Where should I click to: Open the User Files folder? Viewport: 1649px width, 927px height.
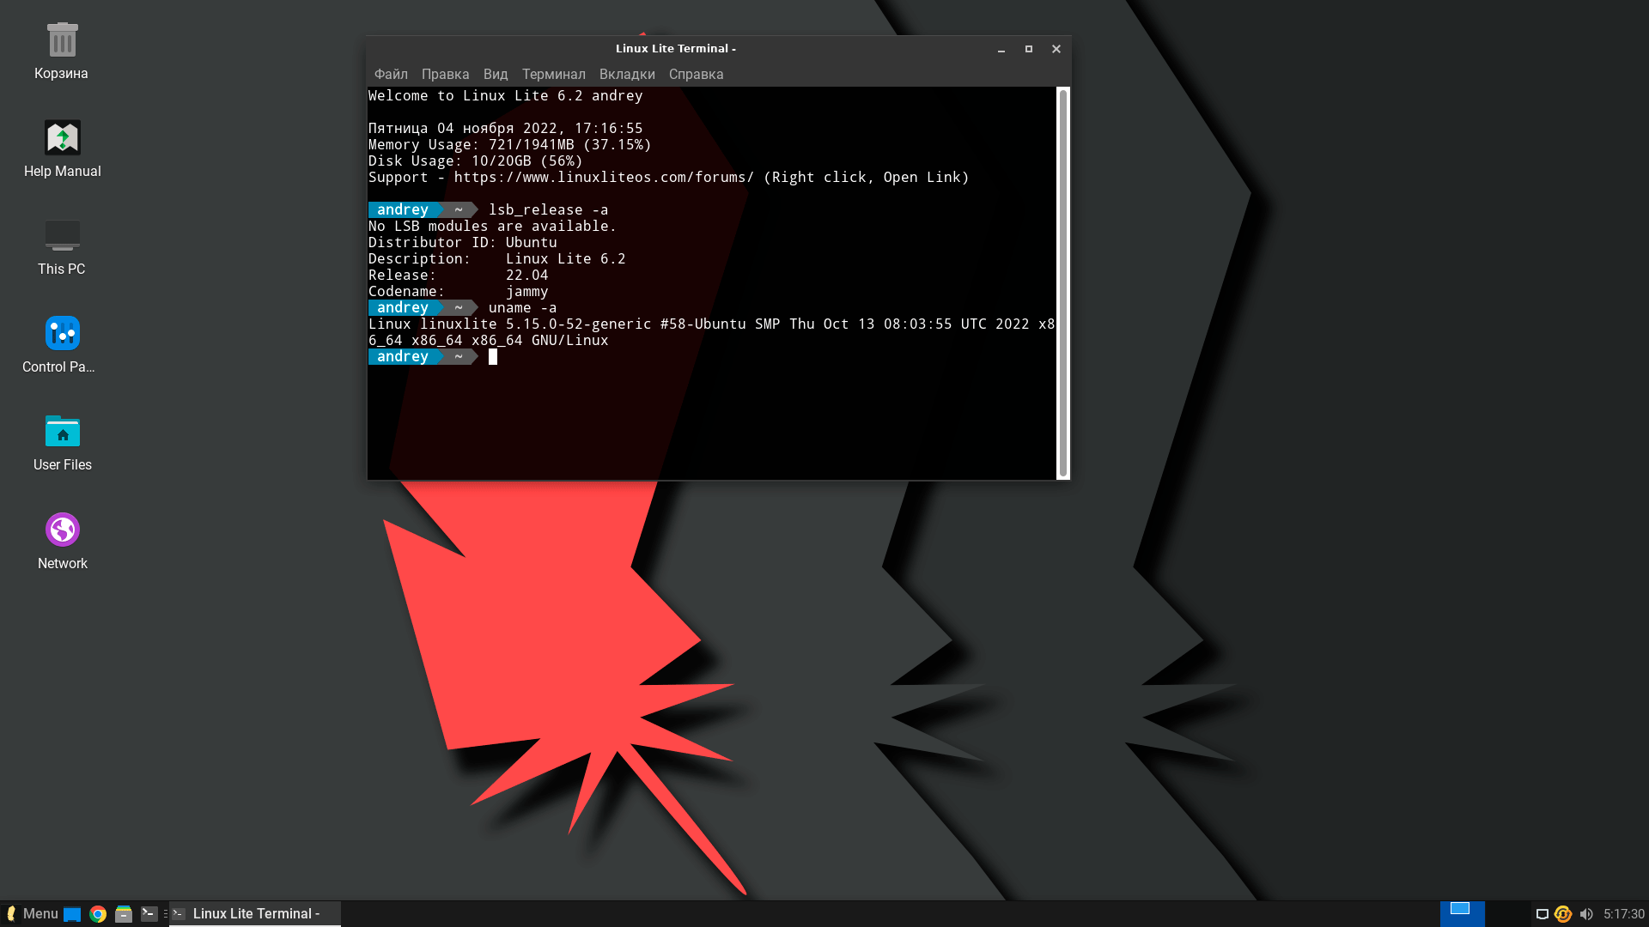(x=62, y=432)
